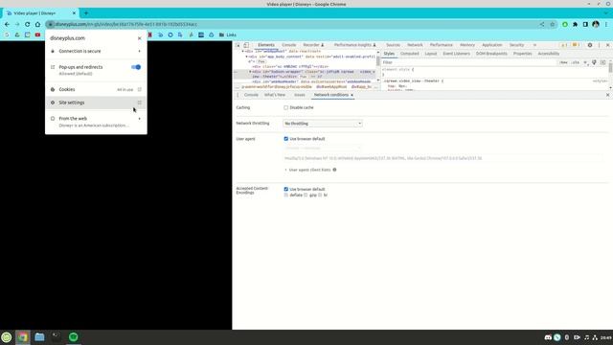Open the terminal from the taskbar
Screen dimensions: 613x345
point(56,336)
